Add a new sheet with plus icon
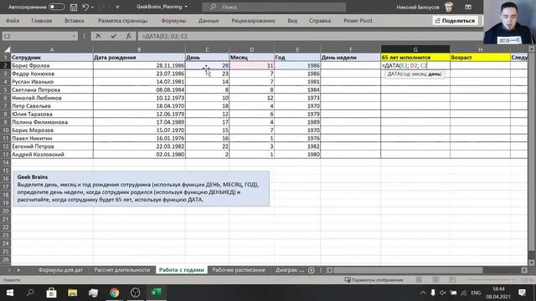Image resolution: width=536 pixels, height=301 pixels. tap(311, 270)
